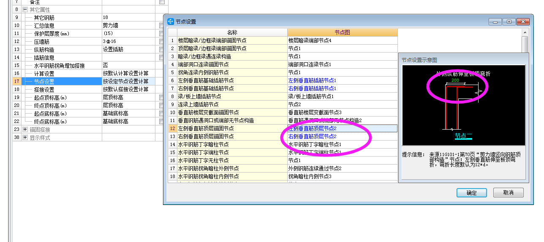Select the highlighted 节点设置 property

61,81
